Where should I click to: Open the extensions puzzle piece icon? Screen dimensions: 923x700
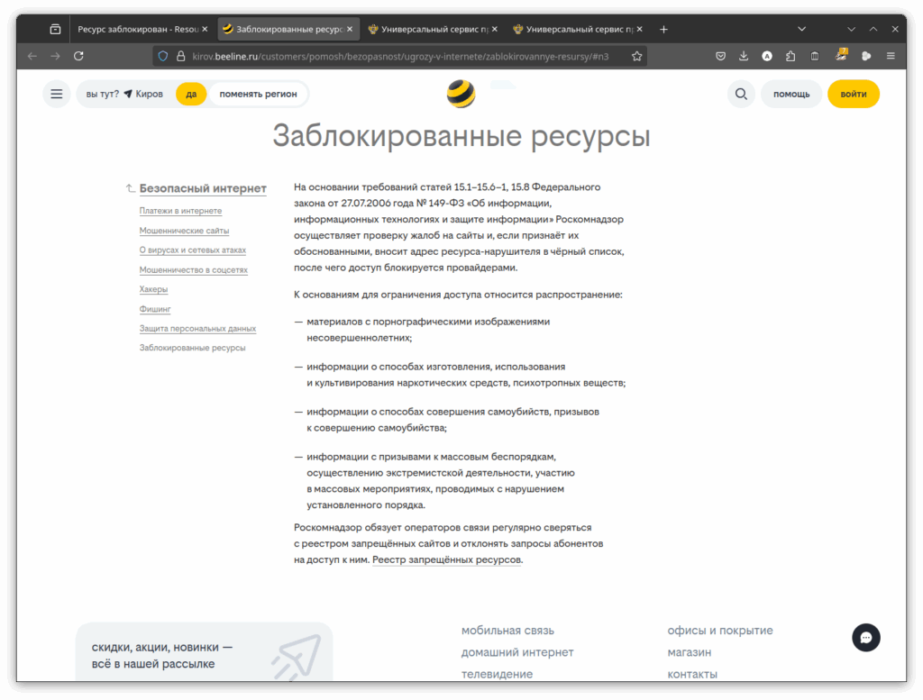tap(790, 56)
